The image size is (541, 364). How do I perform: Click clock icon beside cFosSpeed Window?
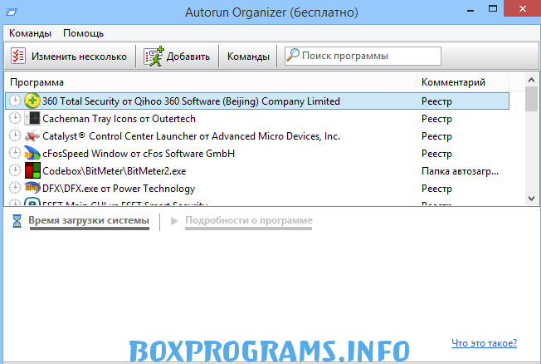(15, 152)
